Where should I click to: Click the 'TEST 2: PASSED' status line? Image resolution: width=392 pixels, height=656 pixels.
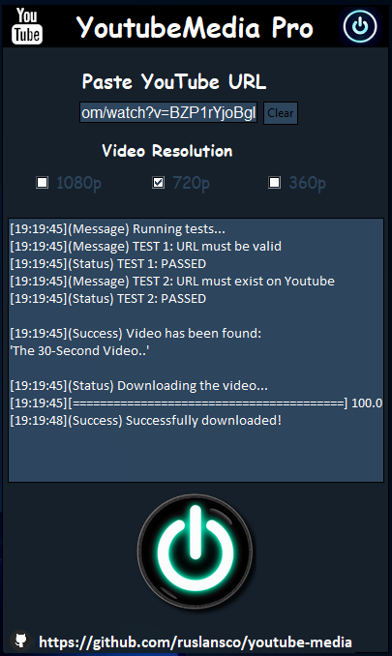coord(108,298)
